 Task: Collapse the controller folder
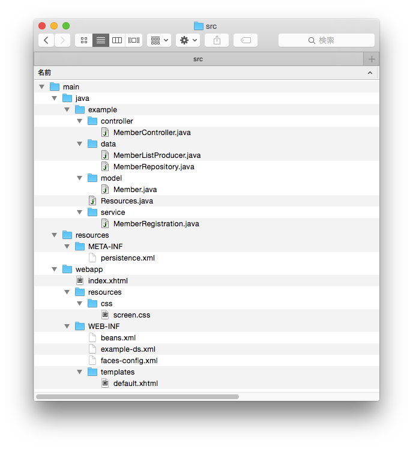point(80,121)
